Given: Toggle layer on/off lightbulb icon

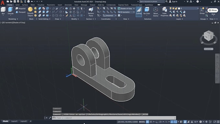Looking at the screenshot, I should 170,8.
